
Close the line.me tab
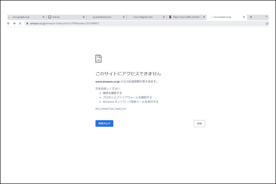pos(84,17)
